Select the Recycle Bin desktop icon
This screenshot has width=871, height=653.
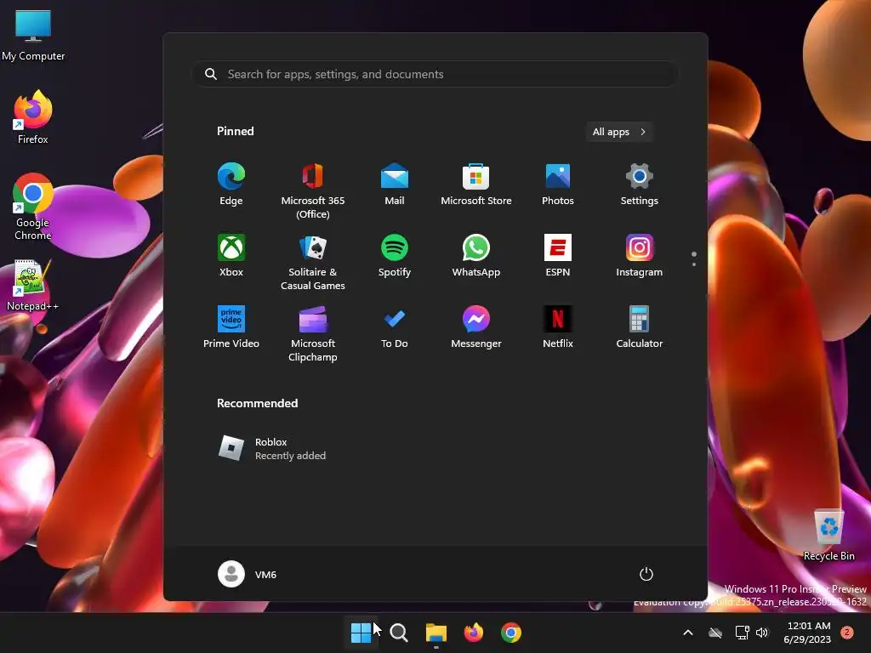click(x=828, y=535)
